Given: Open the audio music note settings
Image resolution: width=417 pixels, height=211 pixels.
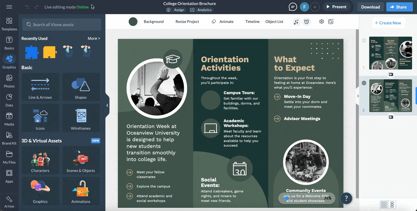Looking at the screenshot, I should (296, 21).
